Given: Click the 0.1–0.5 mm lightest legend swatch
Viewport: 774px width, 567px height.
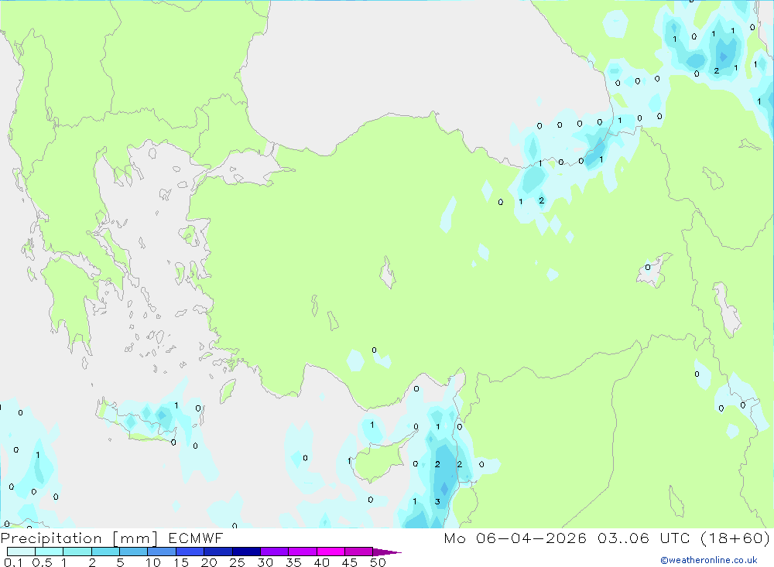Looking at the screenshot, I should [x=21, y=552].
